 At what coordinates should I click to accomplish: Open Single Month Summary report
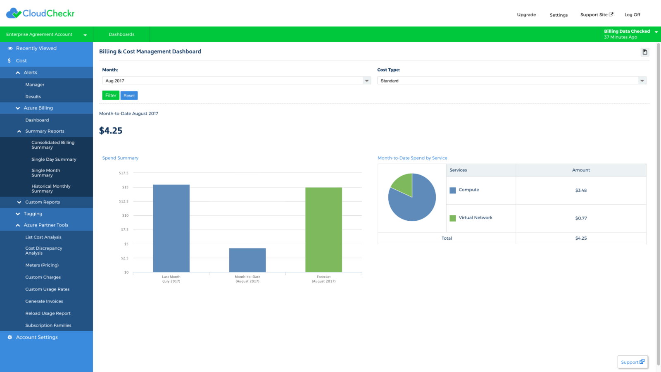click(x=46, y=173)
